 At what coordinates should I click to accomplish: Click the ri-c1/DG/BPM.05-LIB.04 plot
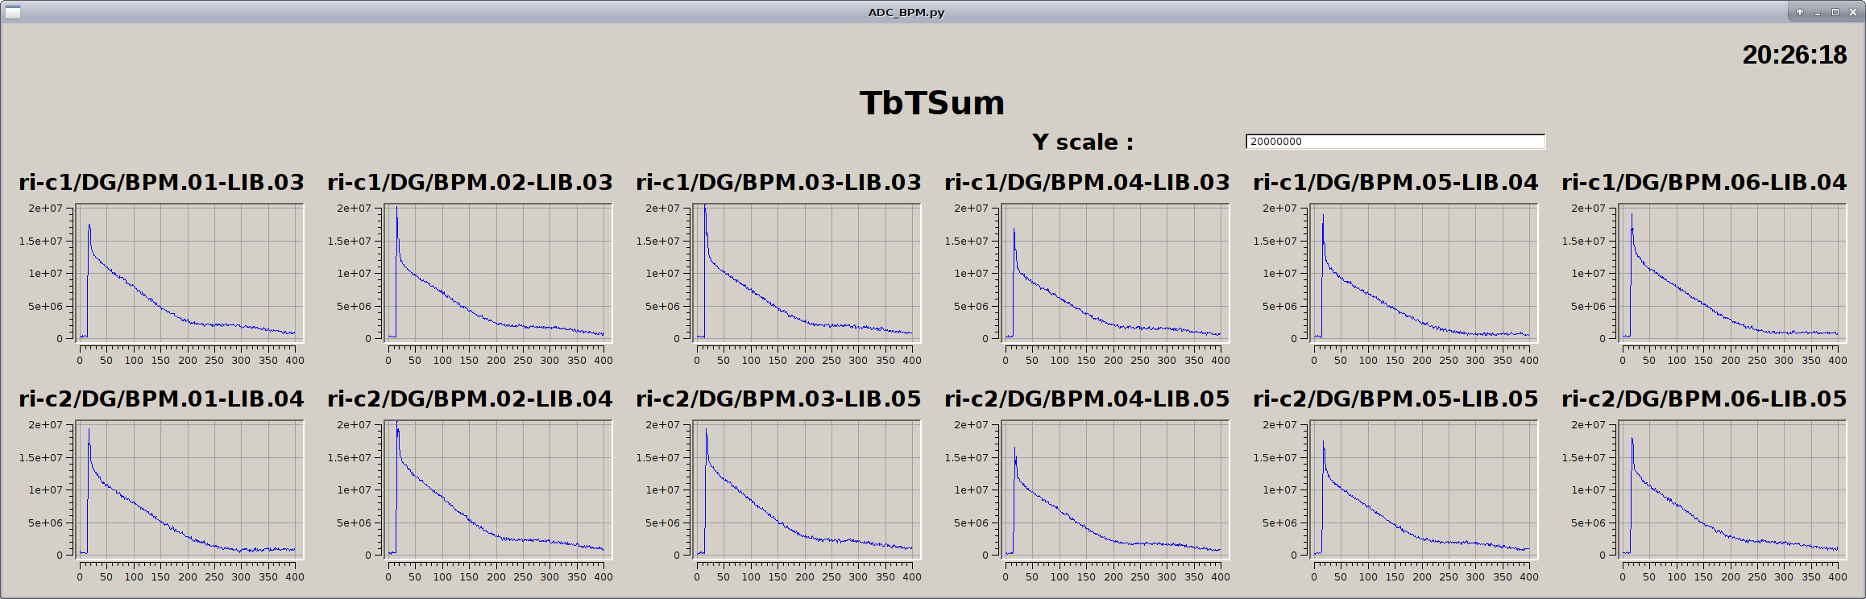[1424, 273]
